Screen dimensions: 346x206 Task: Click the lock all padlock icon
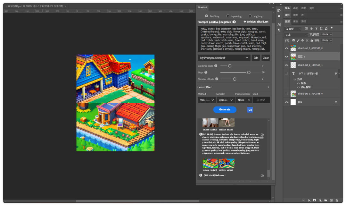pyautogui.click(x=311, y=40)
